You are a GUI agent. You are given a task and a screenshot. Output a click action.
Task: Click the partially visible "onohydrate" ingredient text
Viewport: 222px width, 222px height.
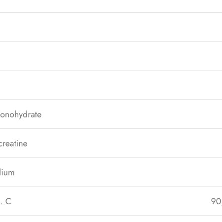point(21,115)
